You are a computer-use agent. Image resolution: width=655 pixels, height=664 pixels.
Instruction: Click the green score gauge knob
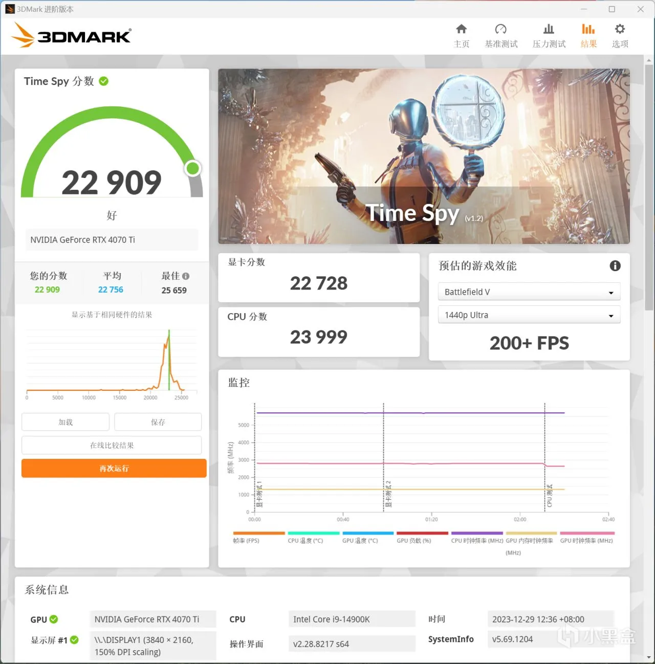pos(193,168)
